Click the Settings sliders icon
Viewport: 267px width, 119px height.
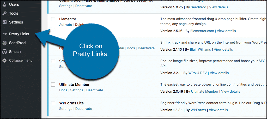(5, 22)
